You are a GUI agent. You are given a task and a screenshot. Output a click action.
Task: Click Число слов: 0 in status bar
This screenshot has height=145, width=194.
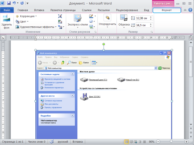37,142
